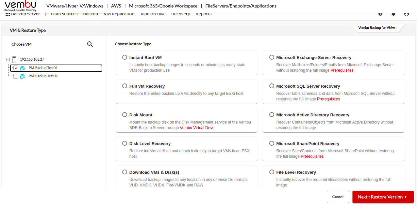Select the Instant Boot VM radio option
This screenshot has width=417, height=206.
pos(125,57)
